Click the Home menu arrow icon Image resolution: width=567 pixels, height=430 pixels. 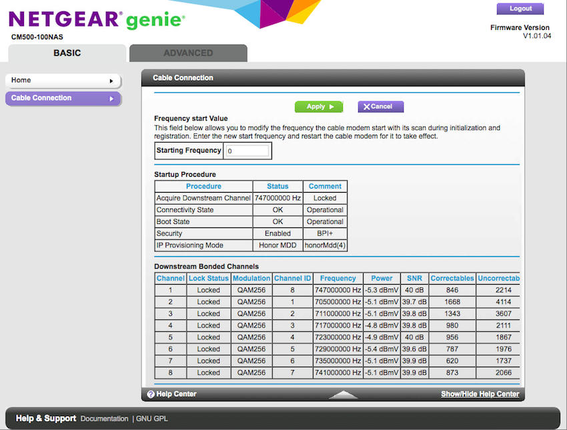(x=111, y=81)
